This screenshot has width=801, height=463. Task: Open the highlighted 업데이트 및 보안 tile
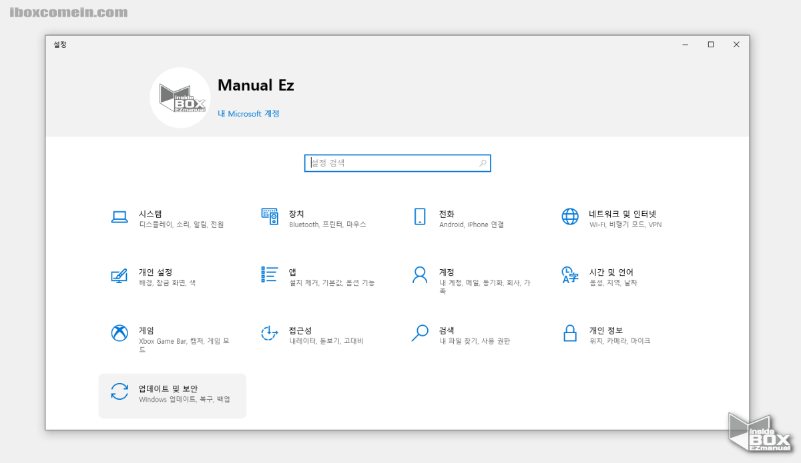172,394
